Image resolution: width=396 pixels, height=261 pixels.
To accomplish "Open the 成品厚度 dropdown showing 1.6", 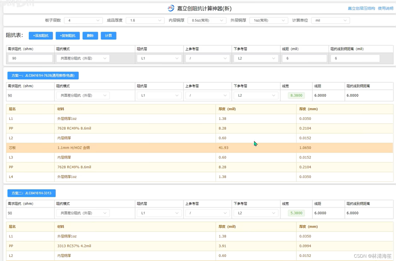I will (x=145, y=20).
